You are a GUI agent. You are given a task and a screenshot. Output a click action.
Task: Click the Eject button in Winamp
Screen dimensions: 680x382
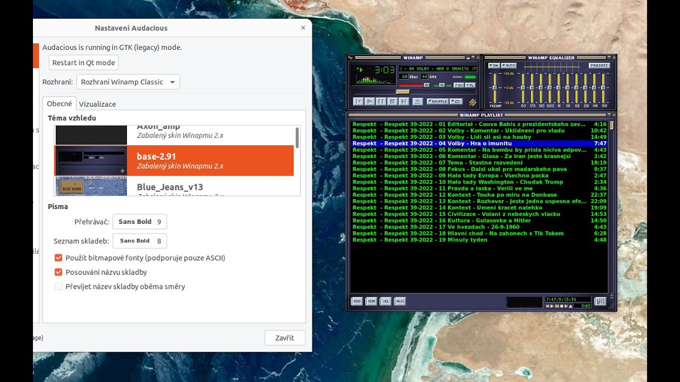click(x=418, y=101)
